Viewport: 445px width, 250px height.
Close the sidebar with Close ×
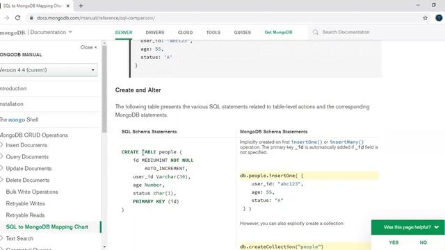coord(88,47)
